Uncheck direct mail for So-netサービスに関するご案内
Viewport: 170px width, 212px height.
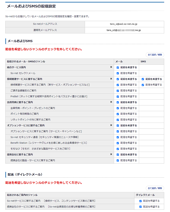[x=140, y=201]
